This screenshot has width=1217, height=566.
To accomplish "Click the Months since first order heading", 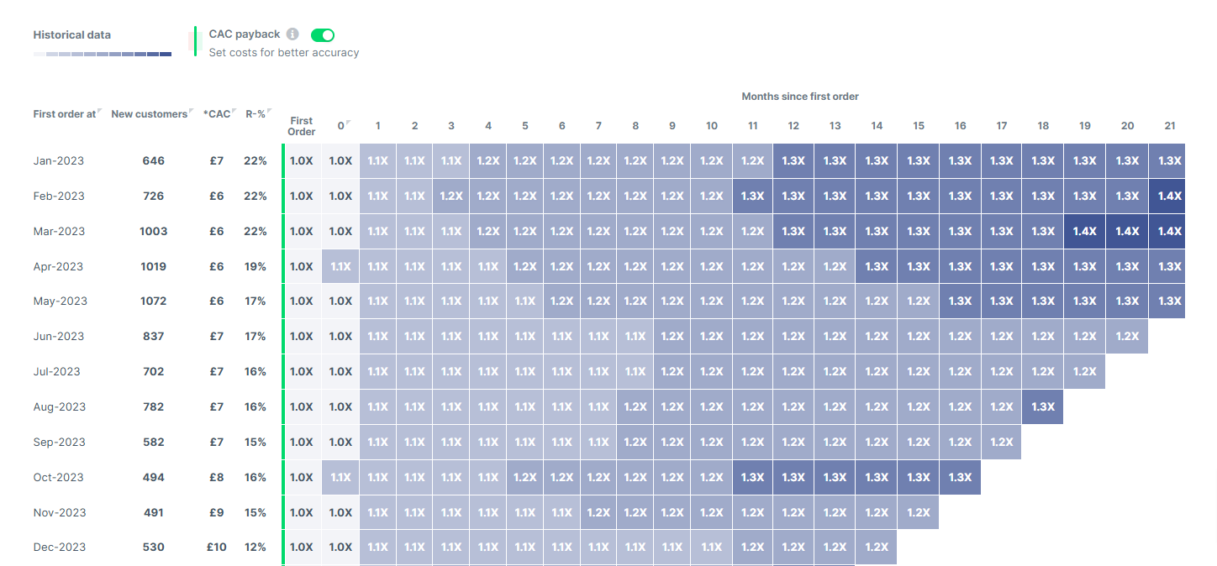I will click(x=799, y=97).
